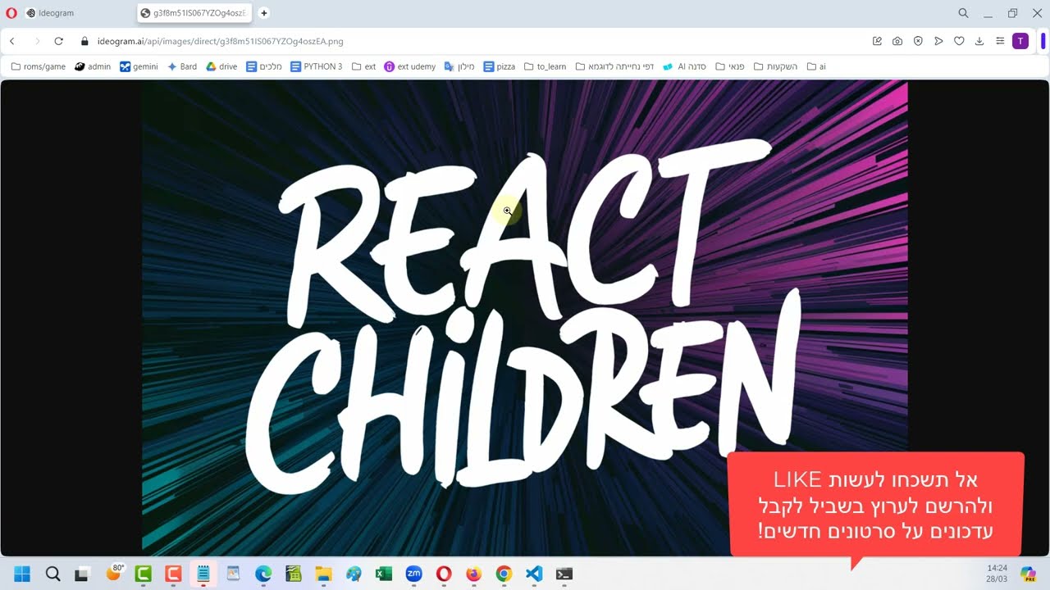The image size is (1050, 590).
Task: Select the g3f8m51IS067 image tab
Action: pos(195,13)
